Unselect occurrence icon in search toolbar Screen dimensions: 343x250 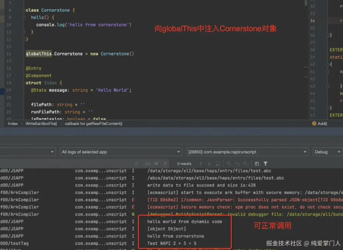coord(237,164)
